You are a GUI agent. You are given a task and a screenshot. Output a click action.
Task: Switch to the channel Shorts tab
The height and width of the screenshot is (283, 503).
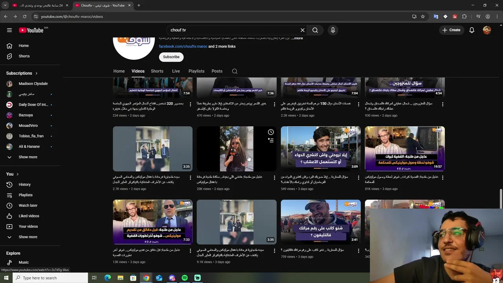click(157, 71)
